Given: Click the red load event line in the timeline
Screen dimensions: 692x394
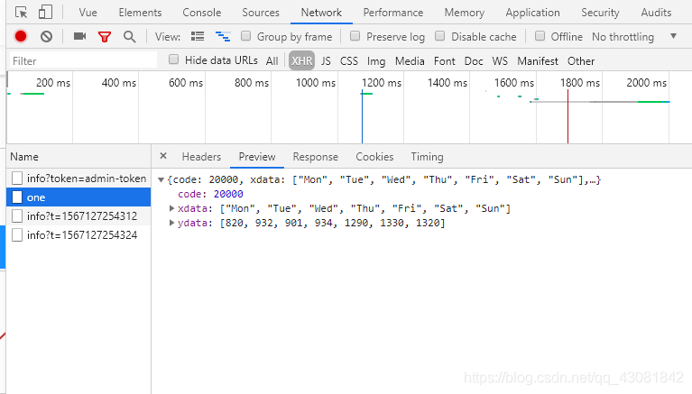Looking at the screenshot, I should point(567,116).
